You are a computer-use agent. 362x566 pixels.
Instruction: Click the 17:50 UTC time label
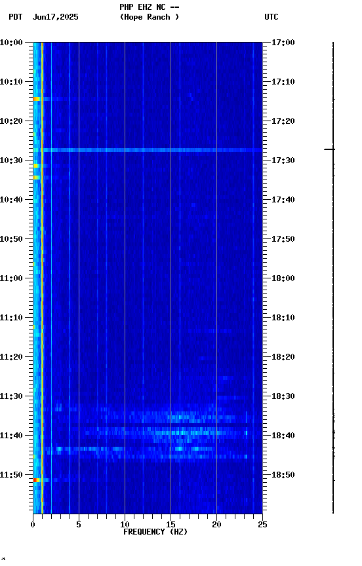click(283, 239)
